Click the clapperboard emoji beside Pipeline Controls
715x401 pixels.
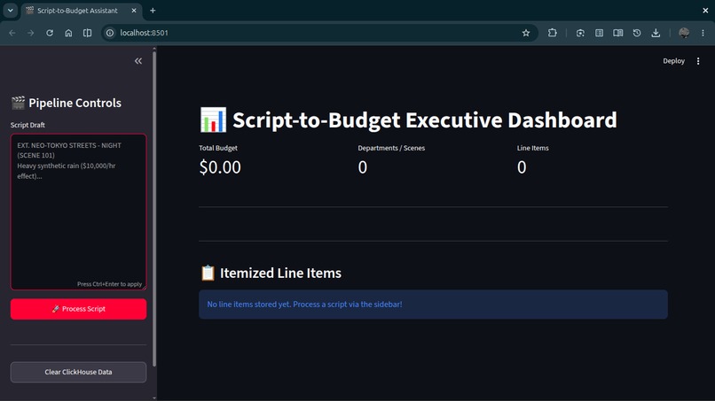pyautogui.click(x=18, y=103)
